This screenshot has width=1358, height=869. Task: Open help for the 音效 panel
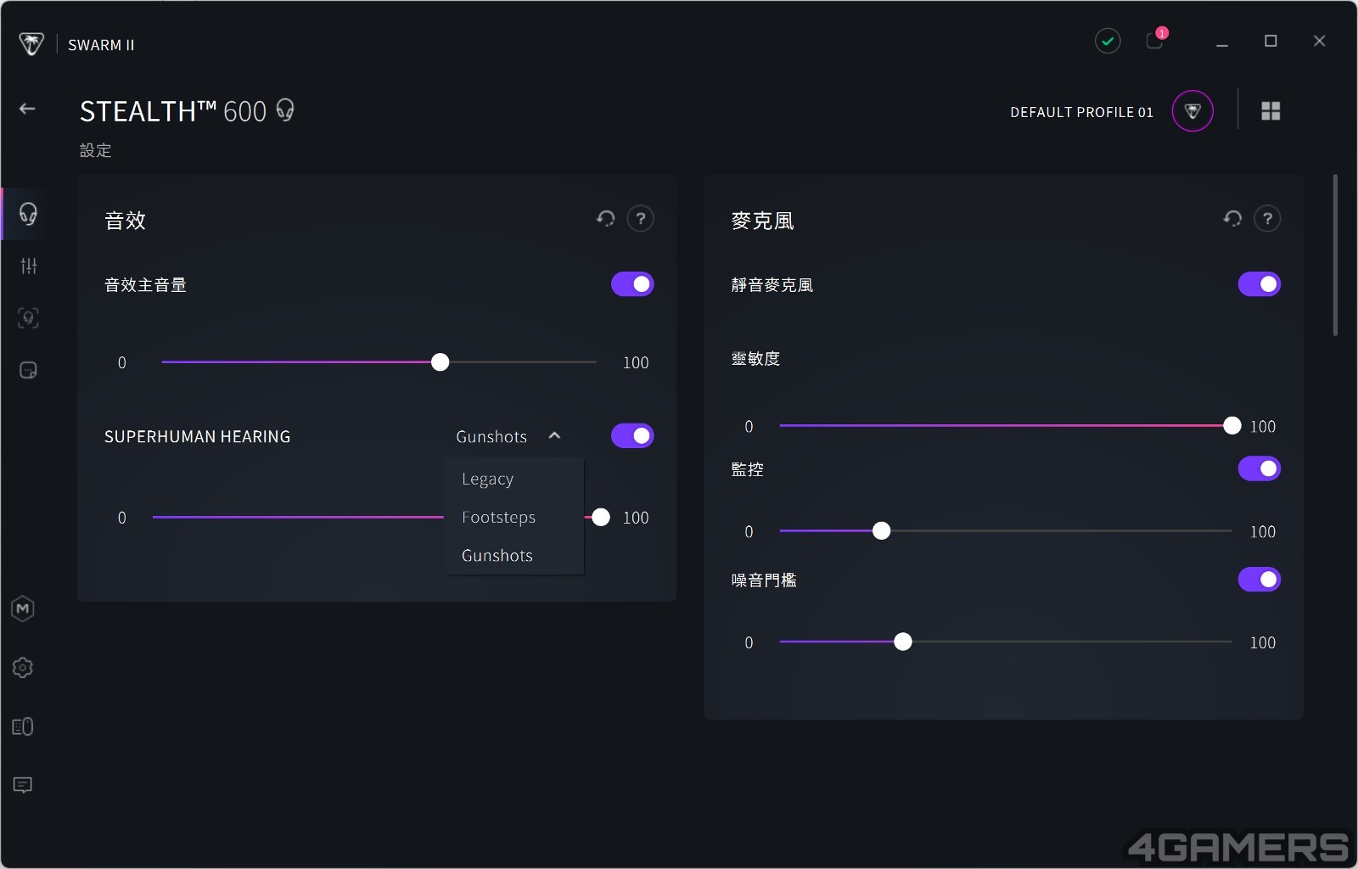(x=641, y=219)
